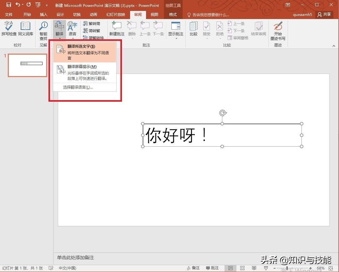Image resolution: width=339 pixels, height=272 pixels.
Task: Open account name queaamh5
Action: click(302, 14)
